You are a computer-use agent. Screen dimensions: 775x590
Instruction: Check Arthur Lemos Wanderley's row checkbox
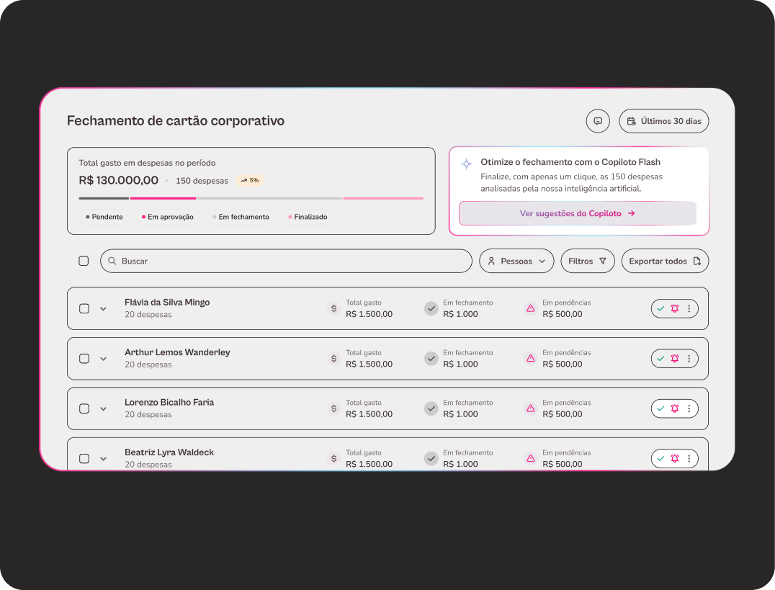coord(84,358)
